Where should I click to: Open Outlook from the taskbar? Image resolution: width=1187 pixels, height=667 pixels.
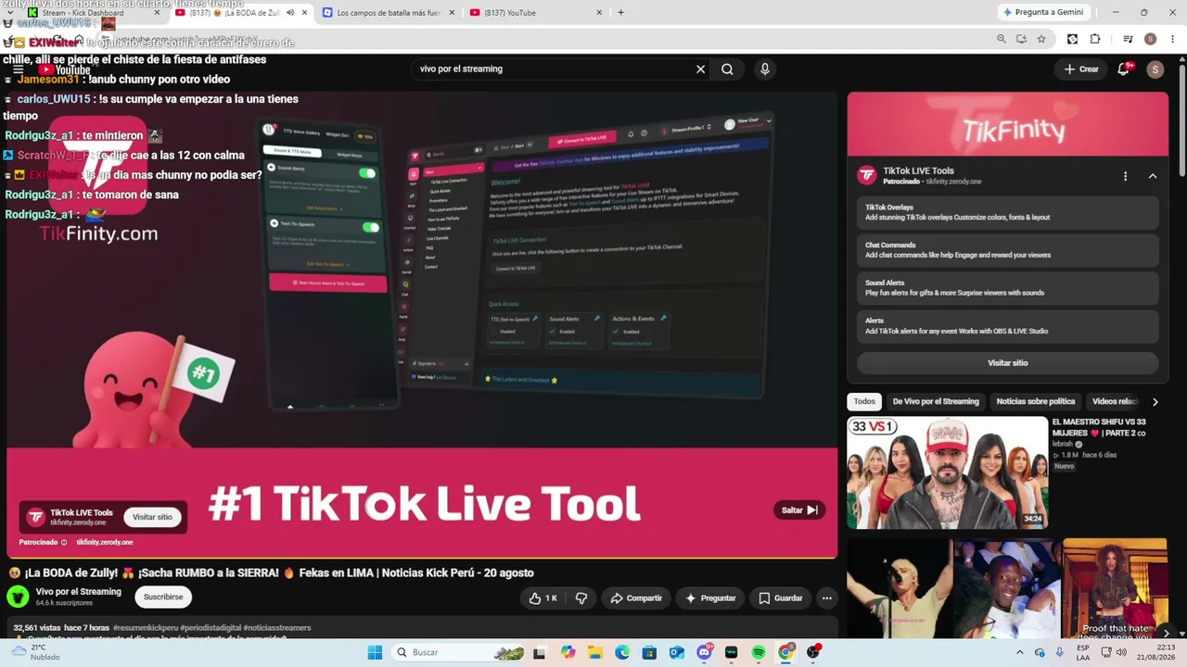(677, 652)
